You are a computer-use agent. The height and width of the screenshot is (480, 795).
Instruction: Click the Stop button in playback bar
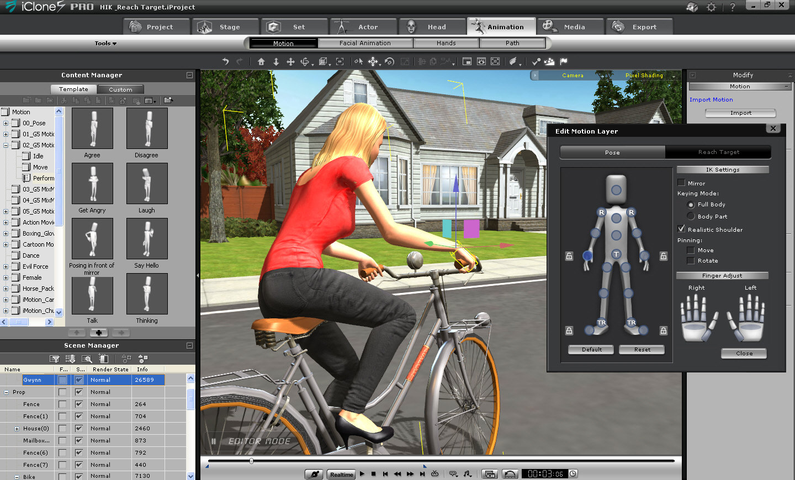[x=374, y=474]
